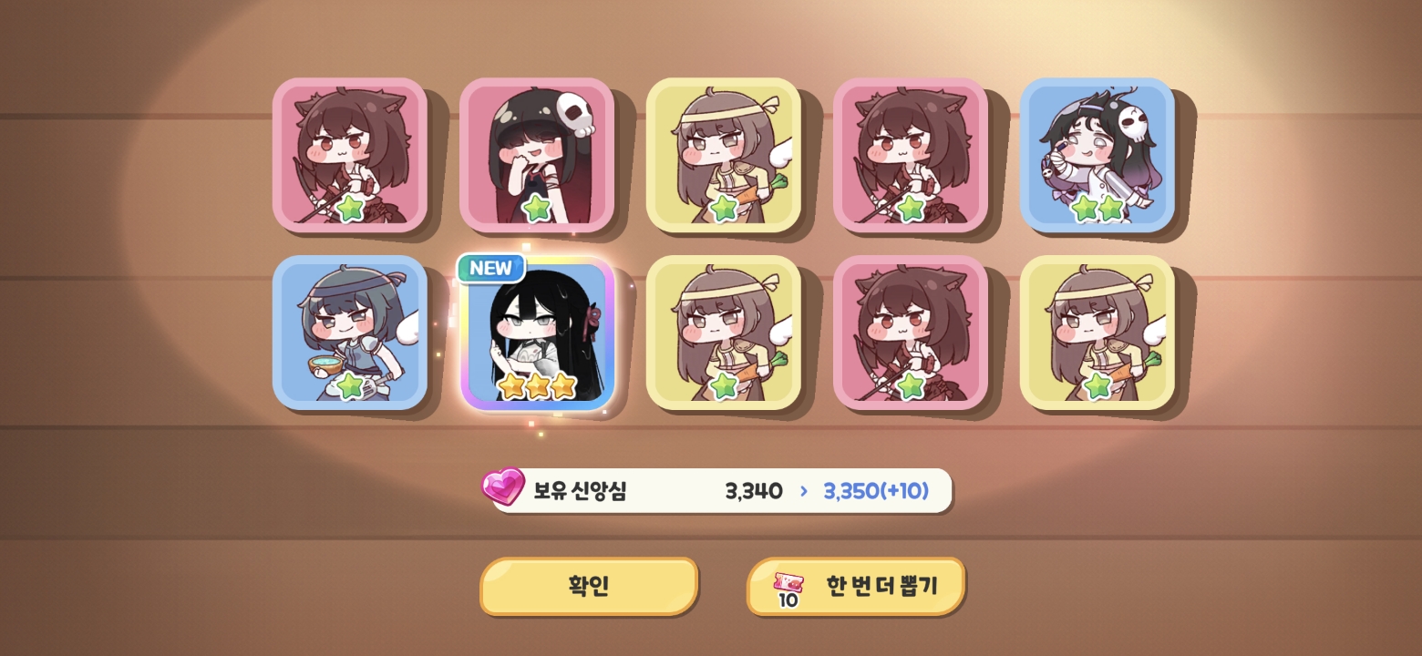The image size is (1422, 656).
Task: Open the laughing black-haired girl's pink card
Action: point(537,155)
